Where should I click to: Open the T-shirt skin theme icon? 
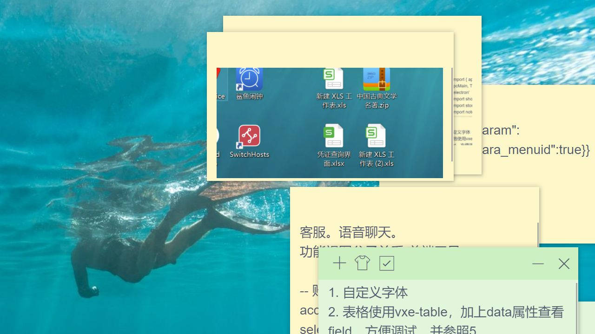coord(363,263)
